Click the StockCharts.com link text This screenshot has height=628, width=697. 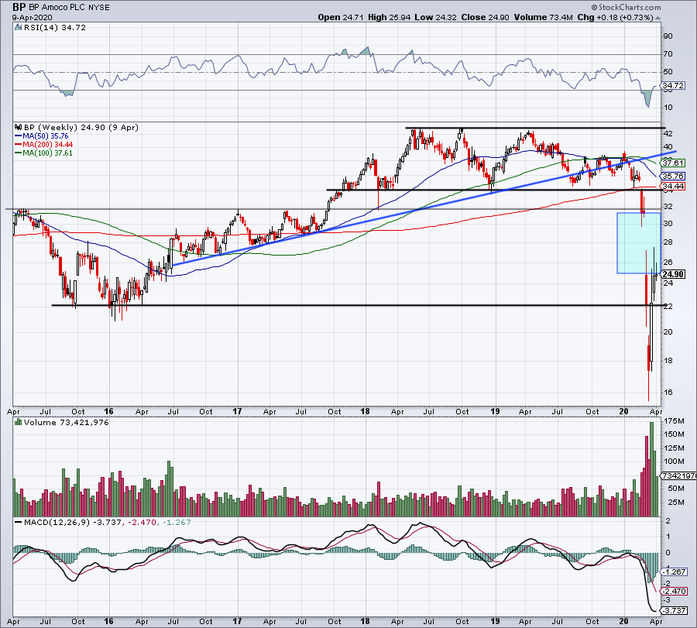coord(630,8)
